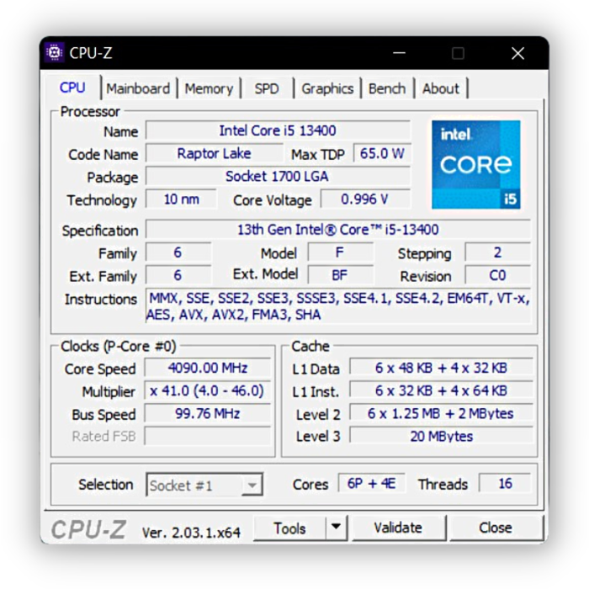
Task: Open the Bench tab
Action: click(387, 88)
